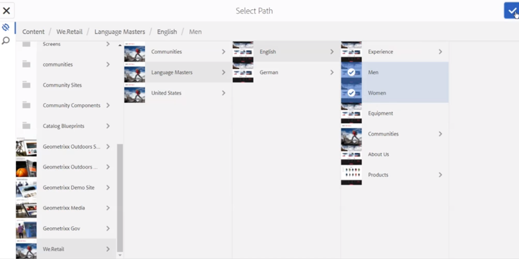The image size is (519, 259).
Task: Open We.Retail from the breadcrumb
Action: 69,32
